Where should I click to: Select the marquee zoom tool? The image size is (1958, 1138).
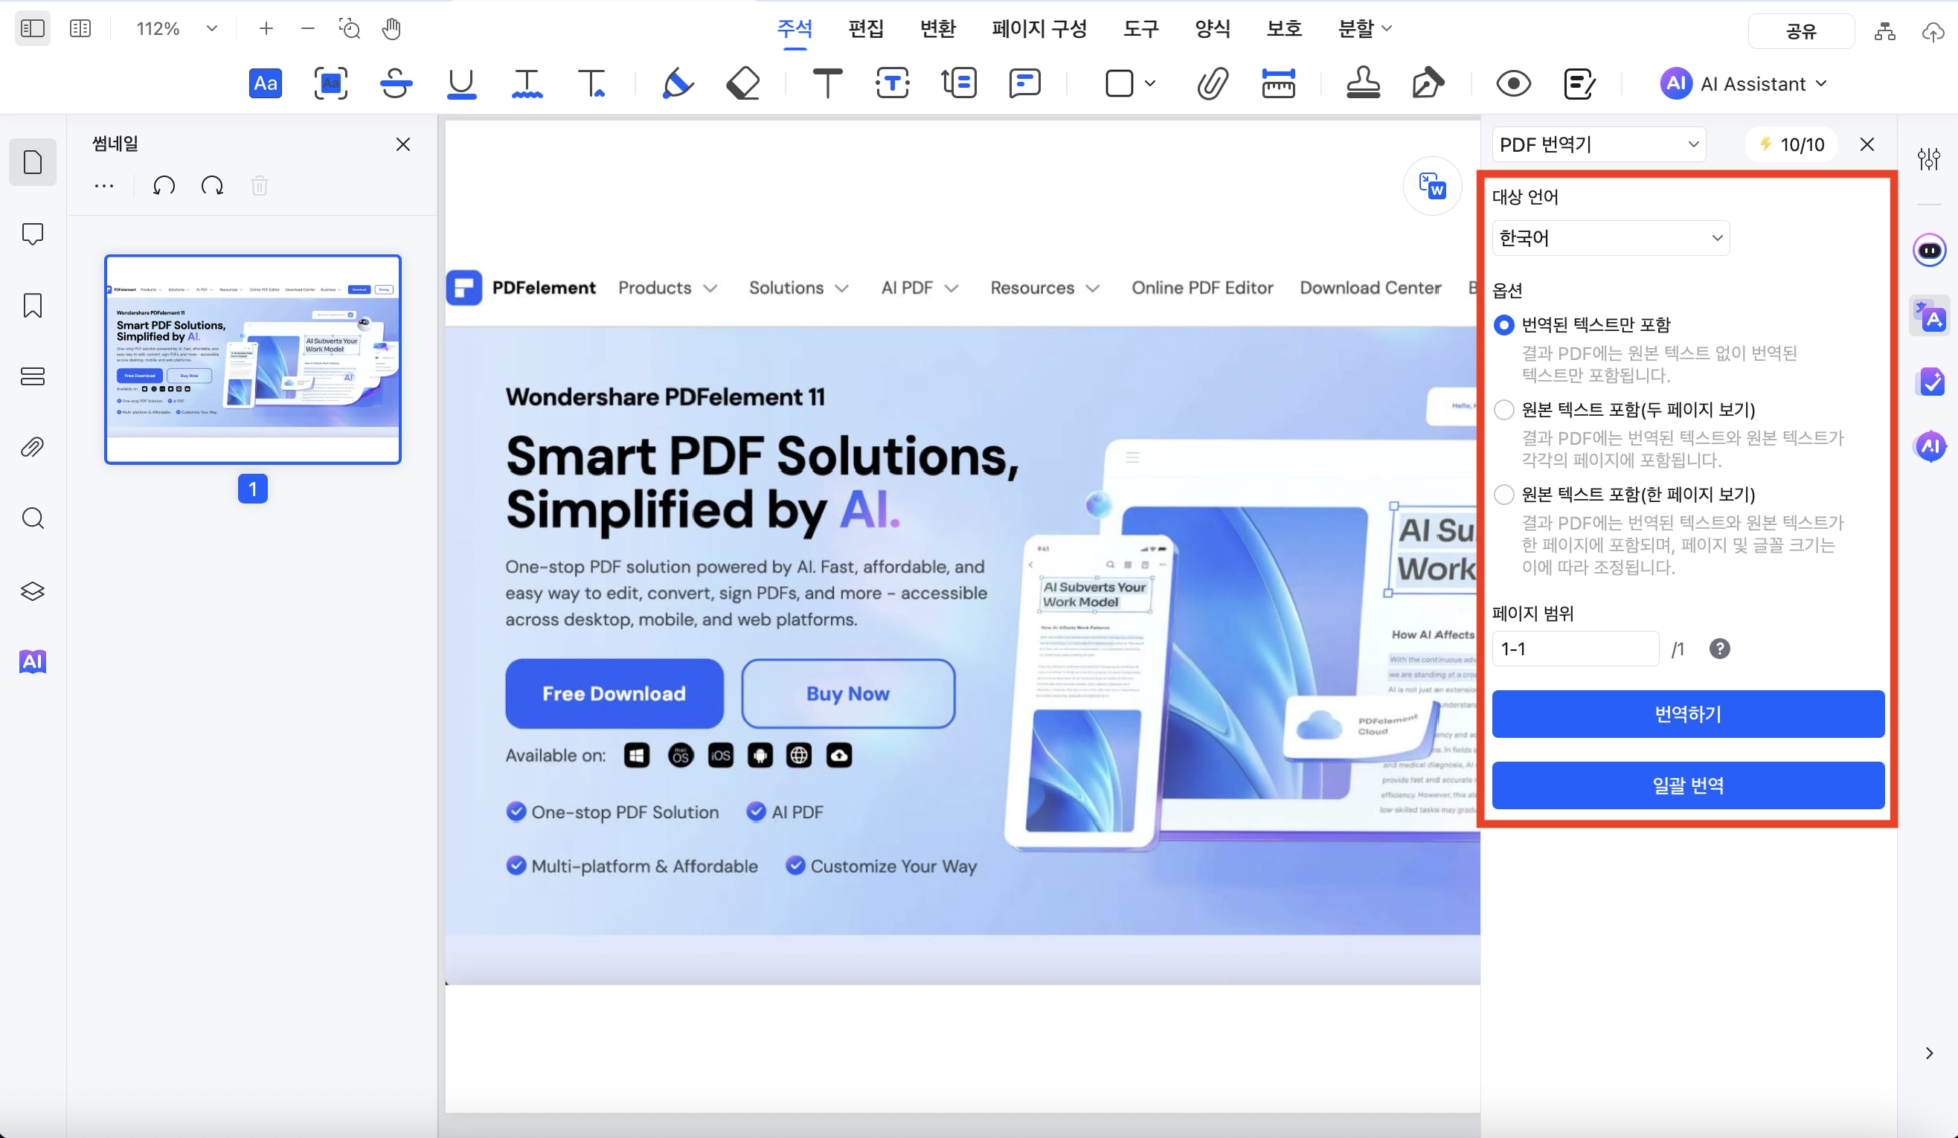pos(350,29)
